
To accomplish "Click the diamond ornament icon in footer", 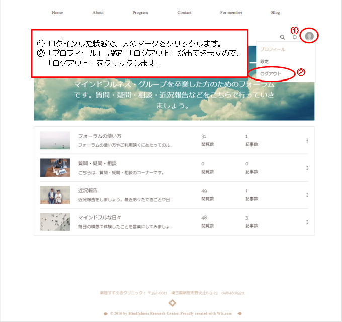I will point(173,303).
